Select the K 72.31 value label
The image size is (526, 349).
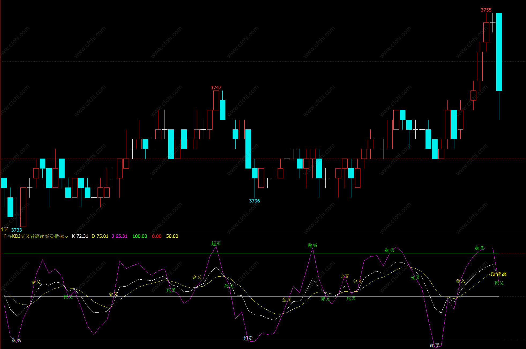tap(80, 236)
